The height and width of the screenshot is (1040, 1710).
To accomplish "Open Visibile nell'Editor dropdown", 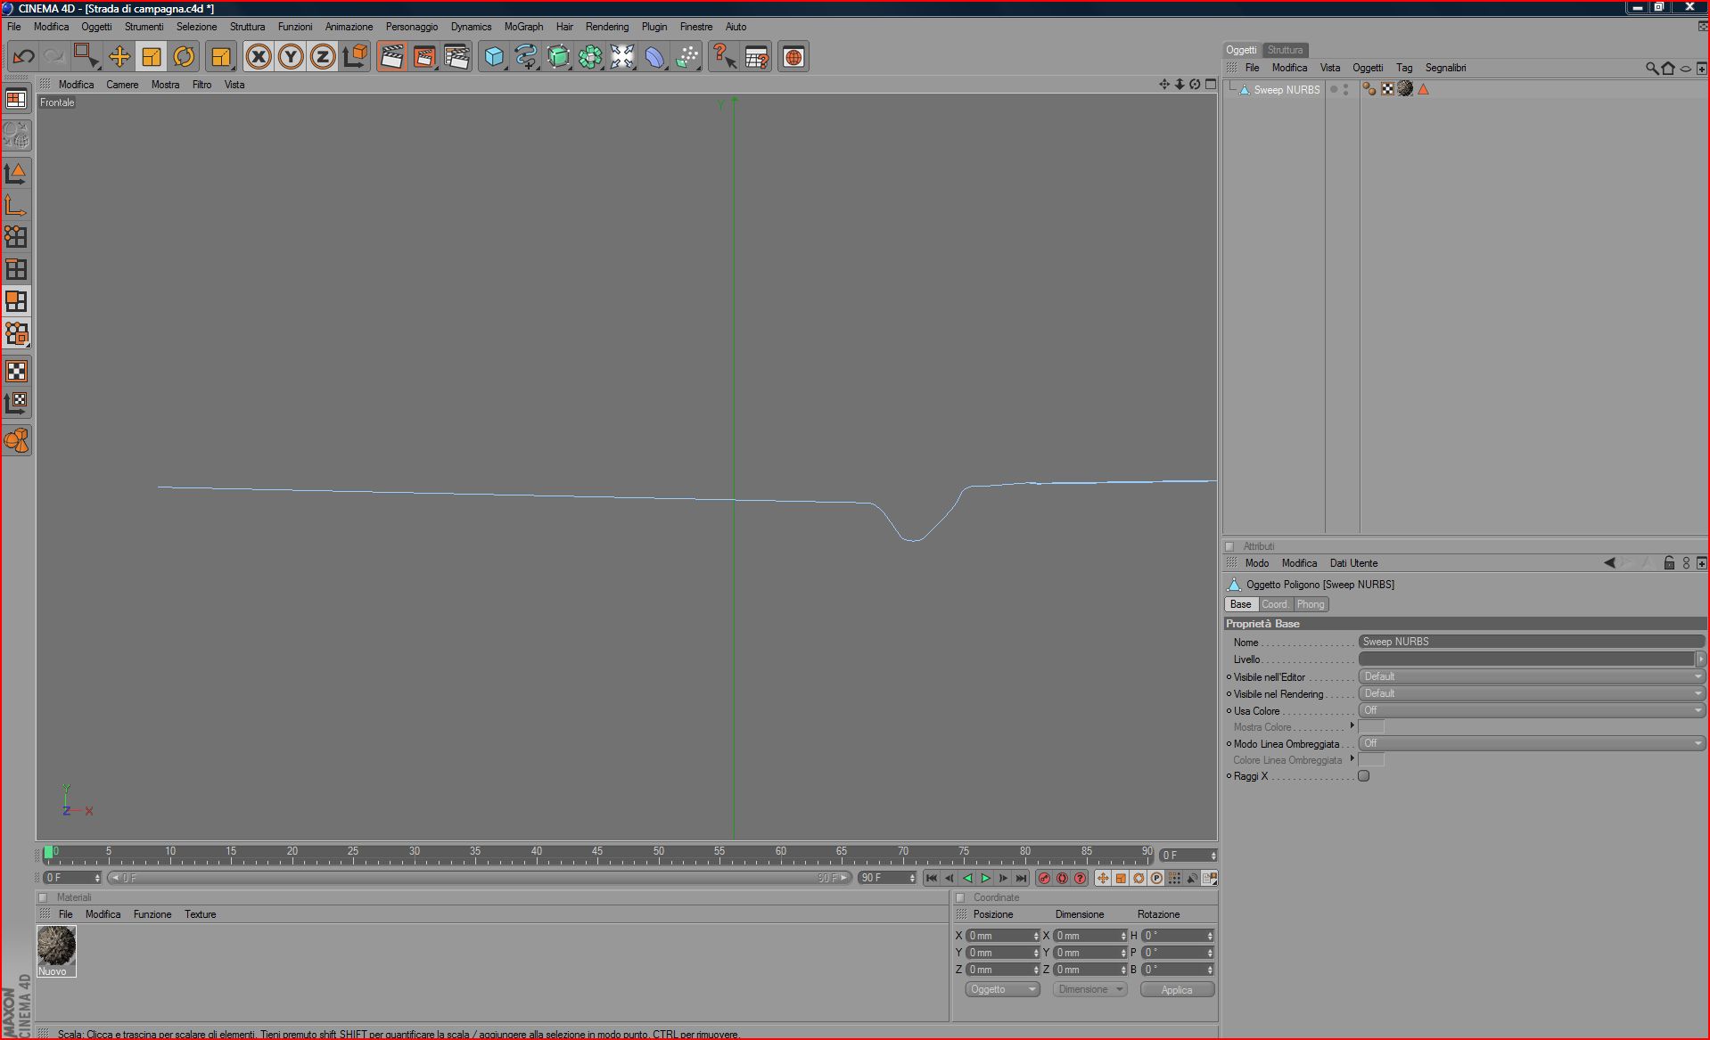I will click(x=1531, y=676).
